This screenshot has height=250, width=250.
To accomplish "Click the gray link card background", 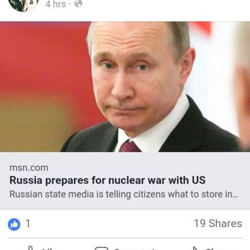I will pos(125,181).
